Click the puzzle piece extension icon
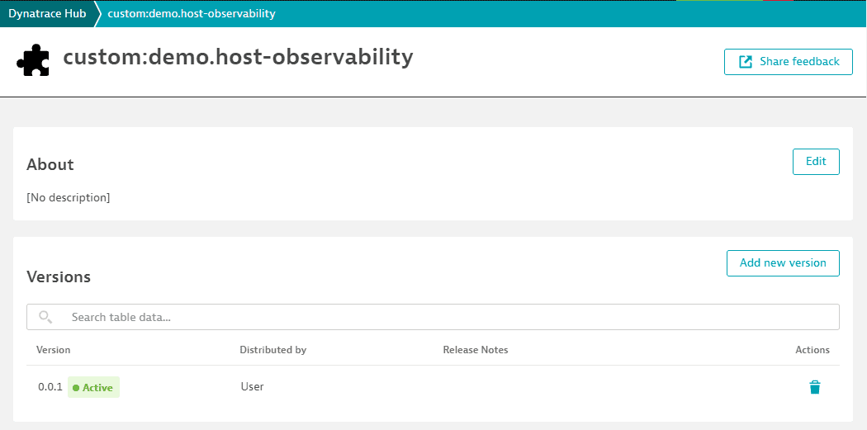Screen dimensions: 867x430 tap(33, 59)
